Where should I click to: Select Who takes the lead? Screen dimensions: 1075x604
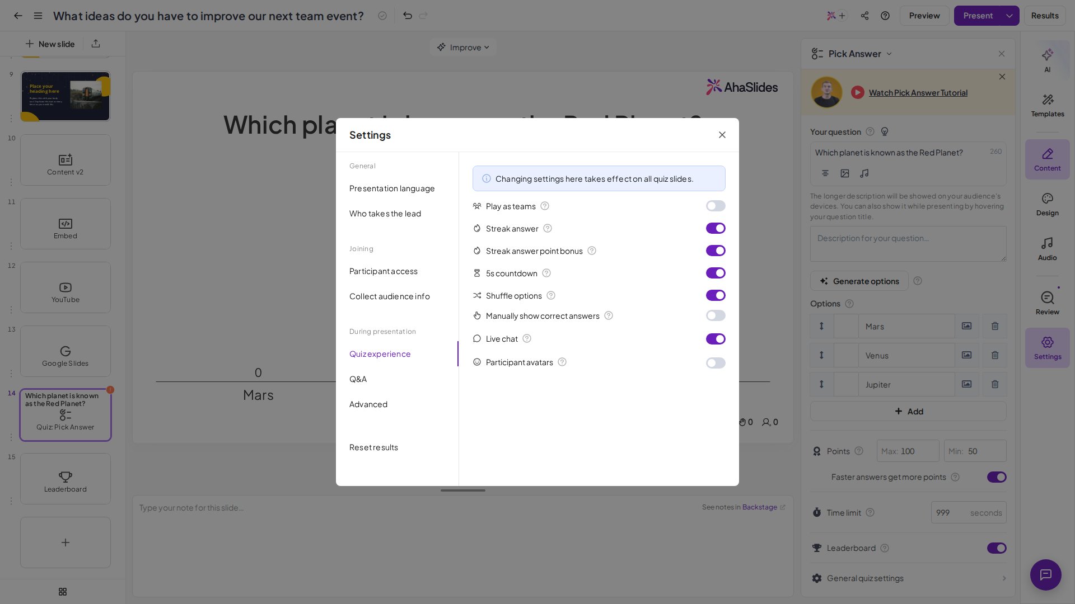pos(385,214)
